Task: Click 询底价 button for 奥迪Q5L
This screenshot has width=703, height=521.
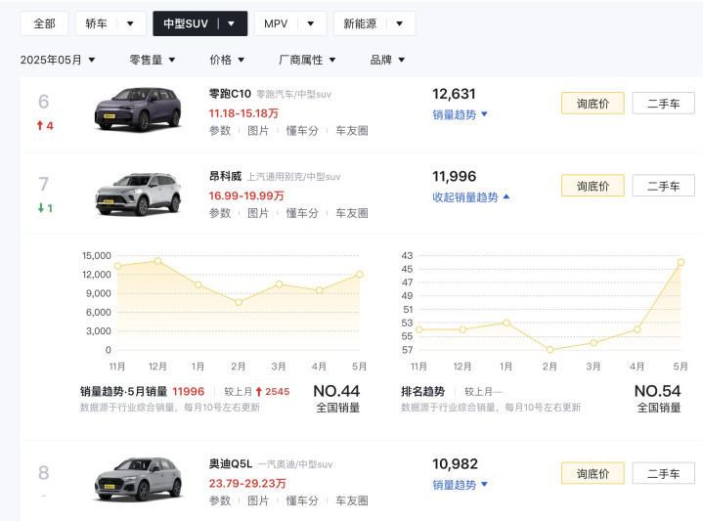Action: pos(593,473)
